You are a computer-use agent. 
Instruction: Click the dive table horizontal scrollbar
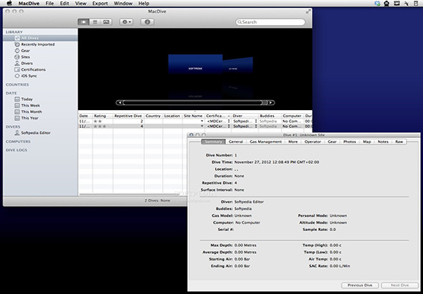pyautogui.click(x=132, y=195)
